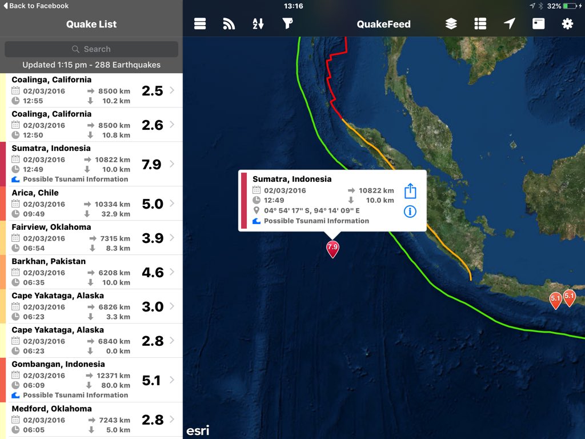Open the funnel filter icon
This screenshot has width=585, height=439.
point(287,23)
